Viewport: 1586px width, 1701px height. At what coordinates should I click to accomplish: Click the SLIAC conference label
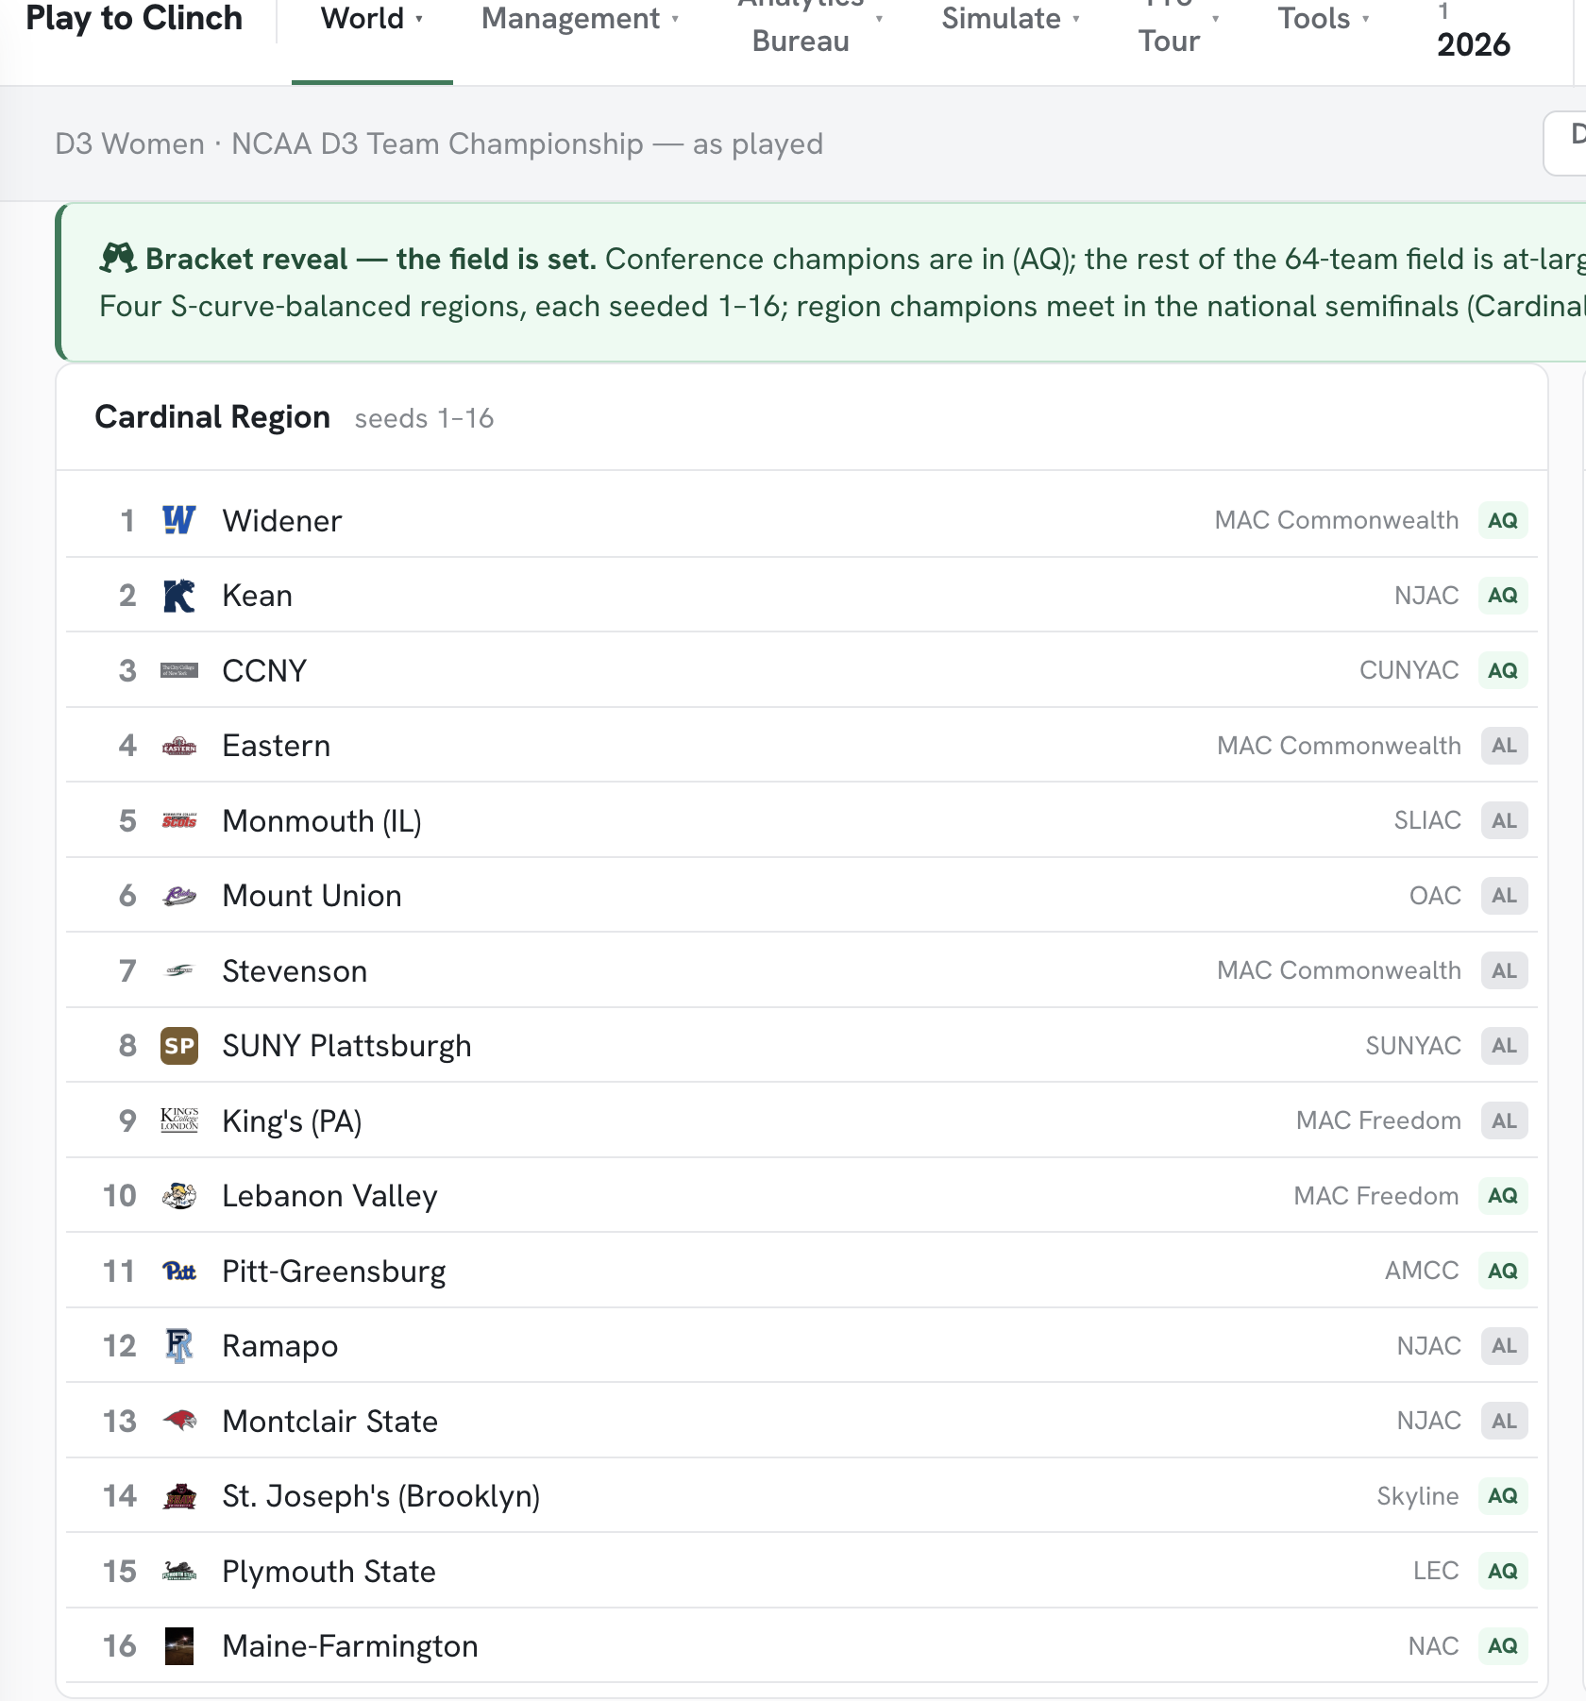pyautogui.click(x=1427, y=820)
